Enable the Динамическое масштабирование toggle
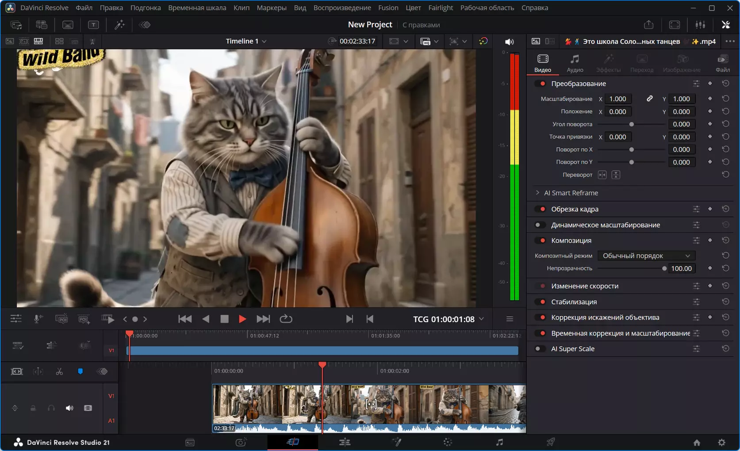Viewport: 740px width, 451px height. [x=540, y=225]
